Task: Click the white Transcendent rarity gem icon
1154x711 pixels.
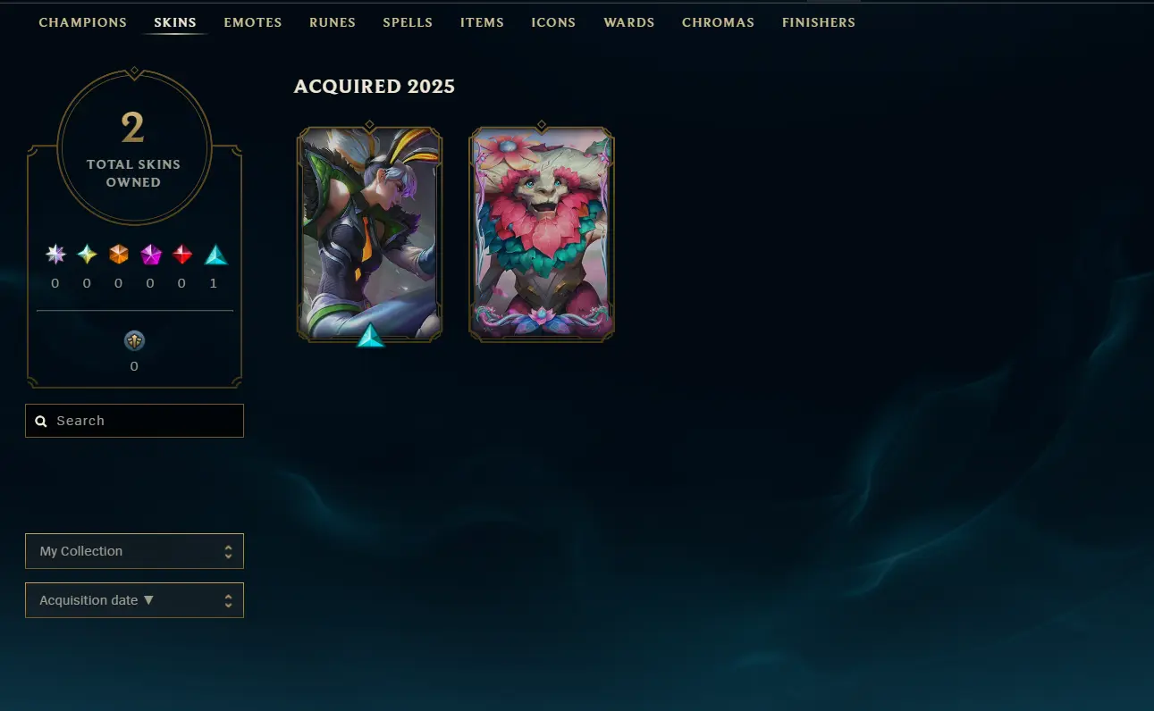Action: (x=55, y=255)
